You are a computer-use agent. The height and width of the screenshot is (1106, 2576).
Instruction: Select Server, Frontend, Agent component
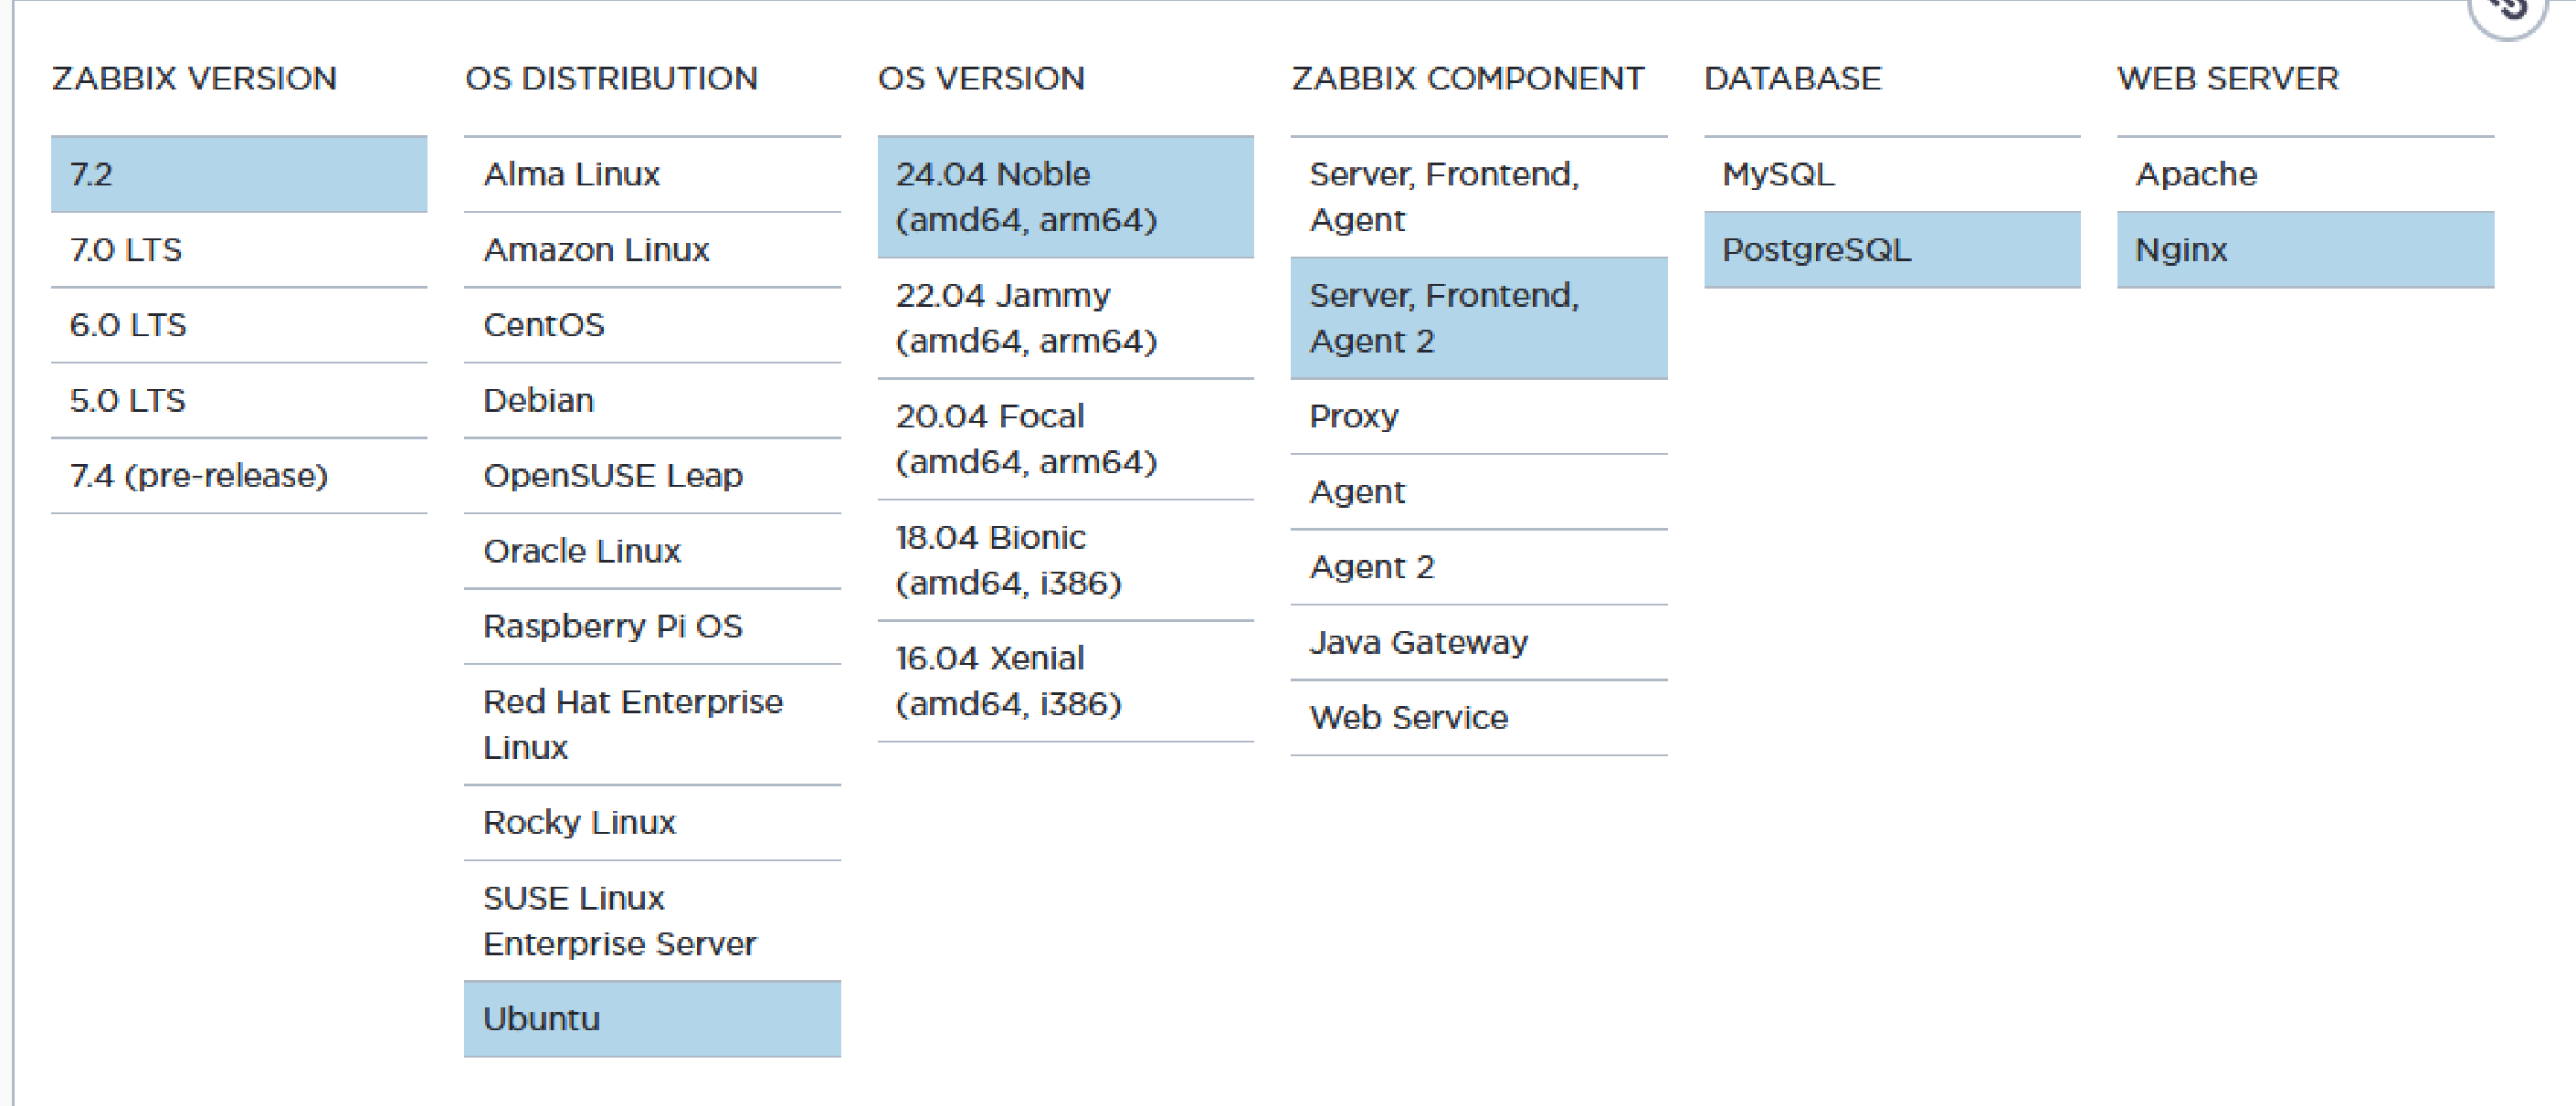click(x=1478, y=197)
